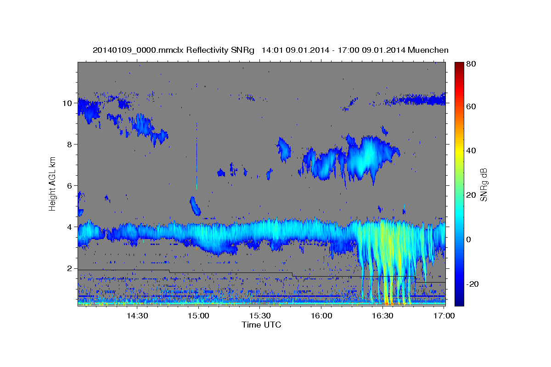551x367 pixels.
Task: Click the 14:30 time tick label
Action: coord(137,316)
